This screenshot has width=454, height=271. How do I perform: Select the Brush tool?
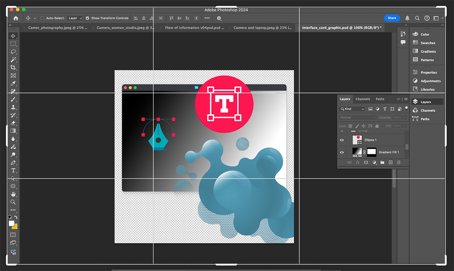point(13,99)
